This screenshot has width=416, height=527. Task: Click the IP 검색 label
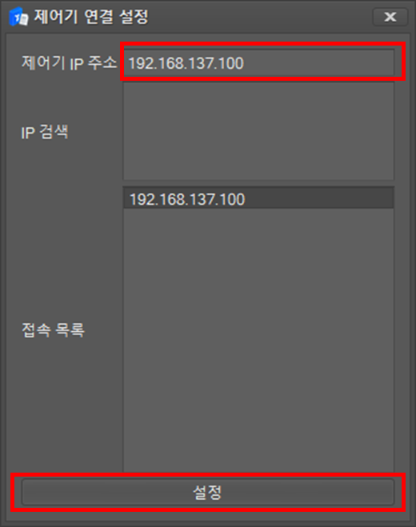point(44,132)
